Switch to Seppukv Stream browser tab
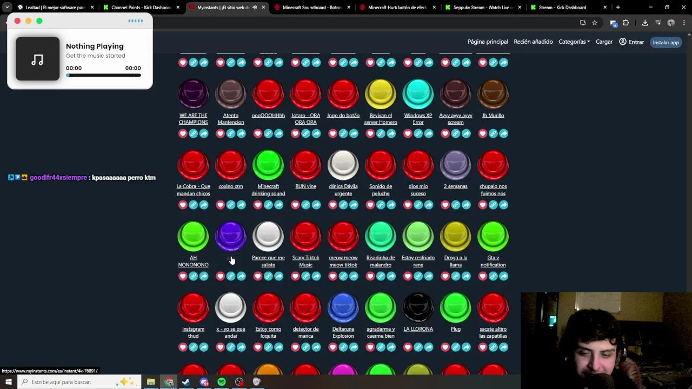The width and height of the screenshot is (692, 389). 484,8
